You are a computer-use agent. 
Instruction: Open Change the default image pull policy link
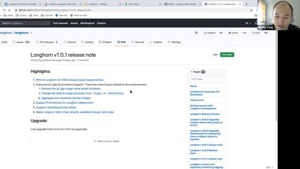(82, 93)
